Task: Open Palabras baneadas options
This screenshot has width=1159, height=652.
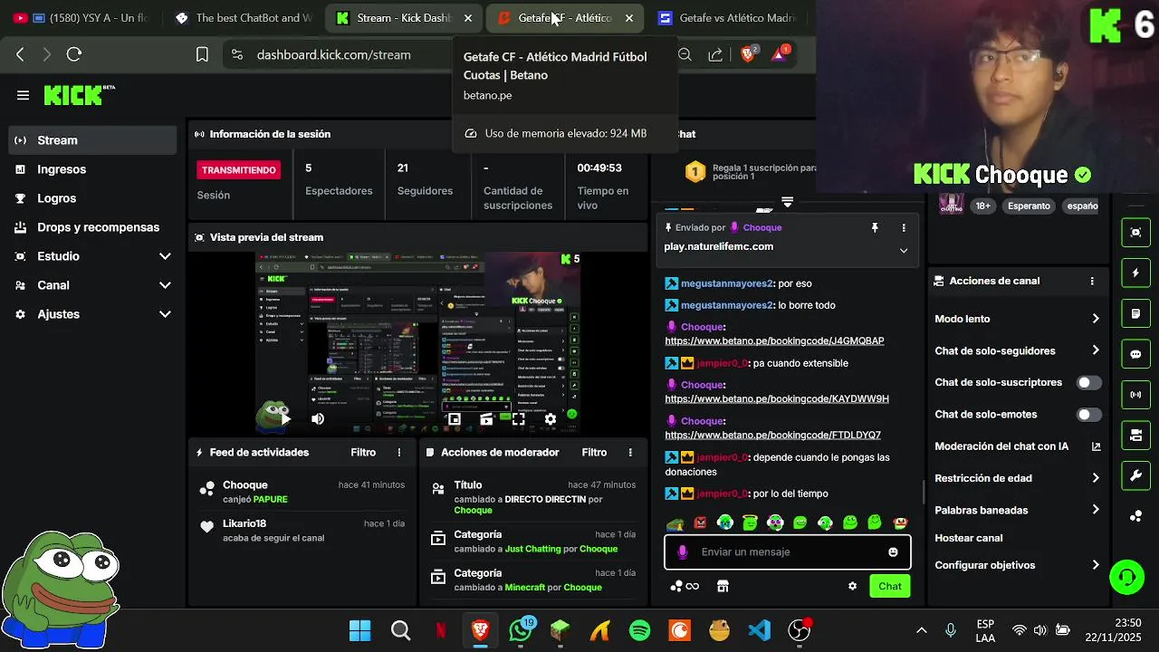Action: pyautogui.click(x=1018, y=510)
